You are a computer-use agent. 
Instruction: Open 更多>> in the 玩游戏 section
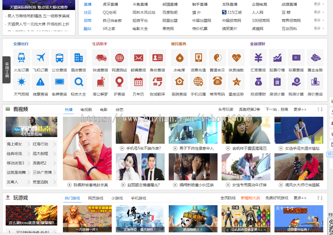coord(300,198)
